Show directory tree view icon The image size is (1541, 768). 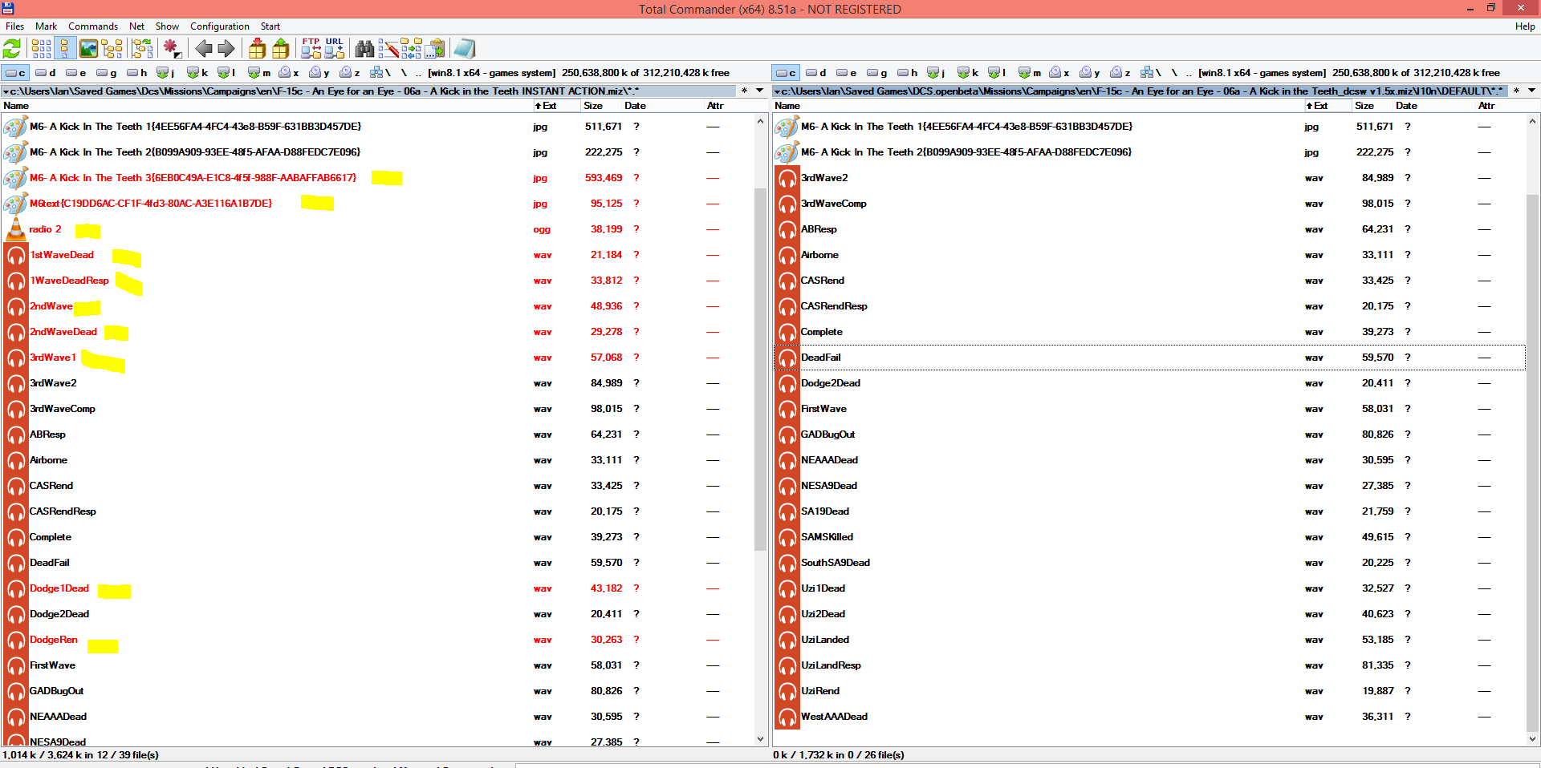[x=112, y=49]
